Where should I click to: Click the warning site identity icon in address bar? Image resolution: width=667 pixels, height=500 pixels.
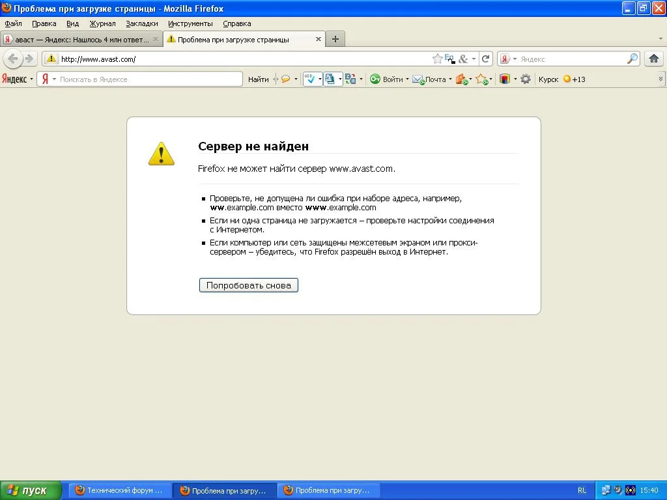tap(51, 59)
